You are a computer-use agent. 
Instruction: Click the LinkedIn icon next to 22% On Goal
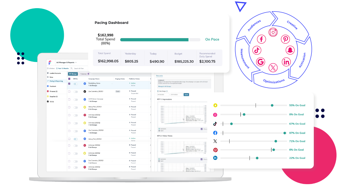[x=215, y=158]
